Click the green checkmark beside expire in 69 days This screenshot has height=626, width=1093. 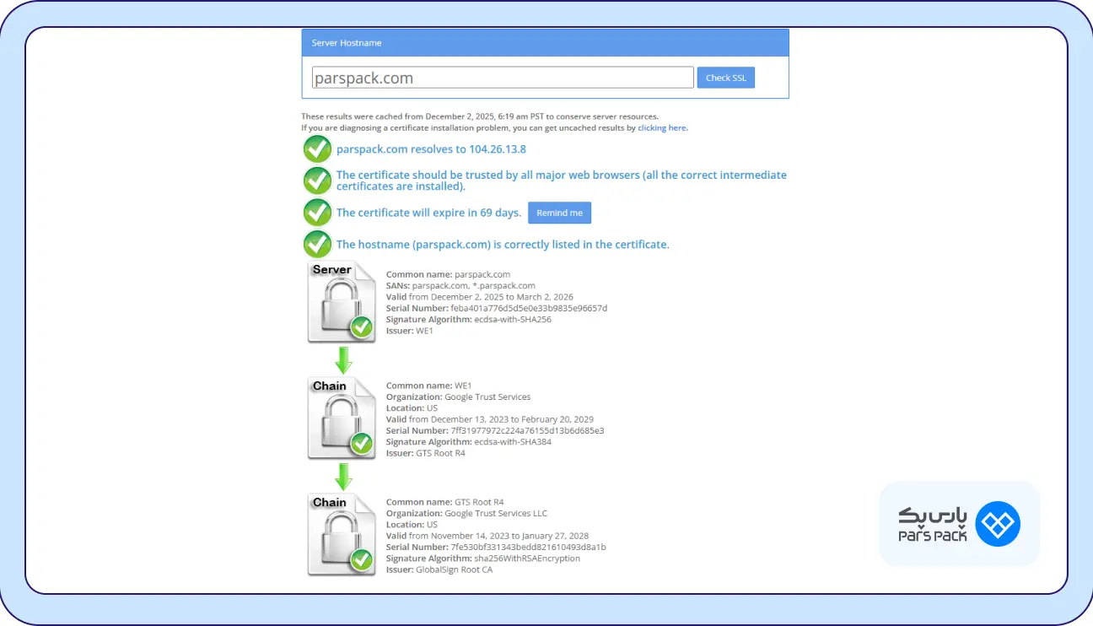point(317,213)
